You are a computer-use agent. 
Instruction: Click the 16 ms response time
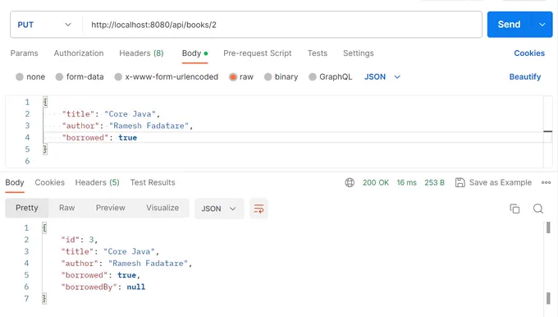tap(407, 182)
